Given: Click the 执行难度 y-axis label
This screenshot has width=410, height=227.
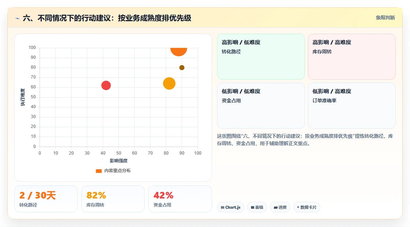Looking at the screenshot, I should click(23, 97).
